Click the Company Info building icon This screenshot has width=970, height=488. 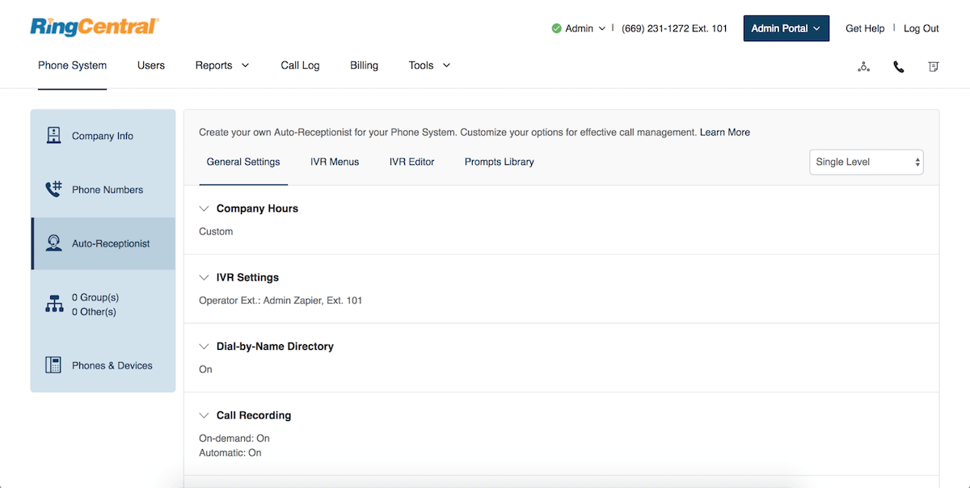point(53,136)
